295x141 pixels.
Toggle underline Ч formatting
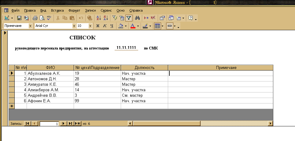click(112, 26)
